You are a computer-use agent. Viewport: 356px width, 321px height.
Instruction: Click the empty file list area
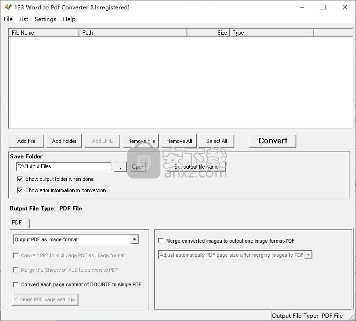181,82
